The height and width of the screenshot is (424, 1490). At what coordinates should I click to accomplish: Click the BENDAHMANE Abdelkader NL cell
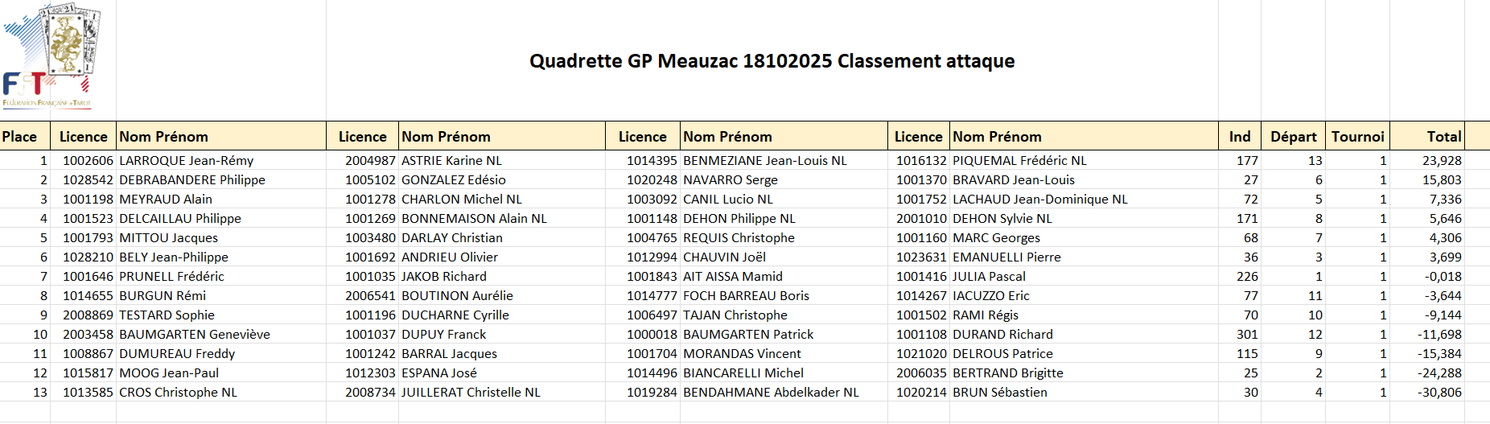point(771,393)
